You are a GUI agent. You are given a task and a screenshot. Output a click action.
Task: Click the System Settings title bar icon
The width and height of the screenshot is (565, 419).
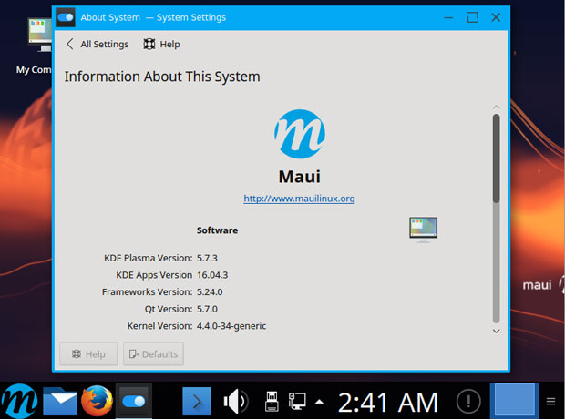tap(66, 17)
